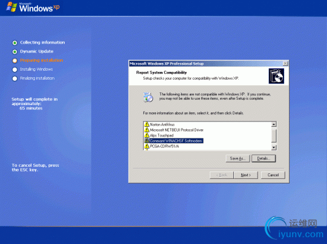Click the Collecting information step bullet

pyautogui.click(x=15, y=43)
